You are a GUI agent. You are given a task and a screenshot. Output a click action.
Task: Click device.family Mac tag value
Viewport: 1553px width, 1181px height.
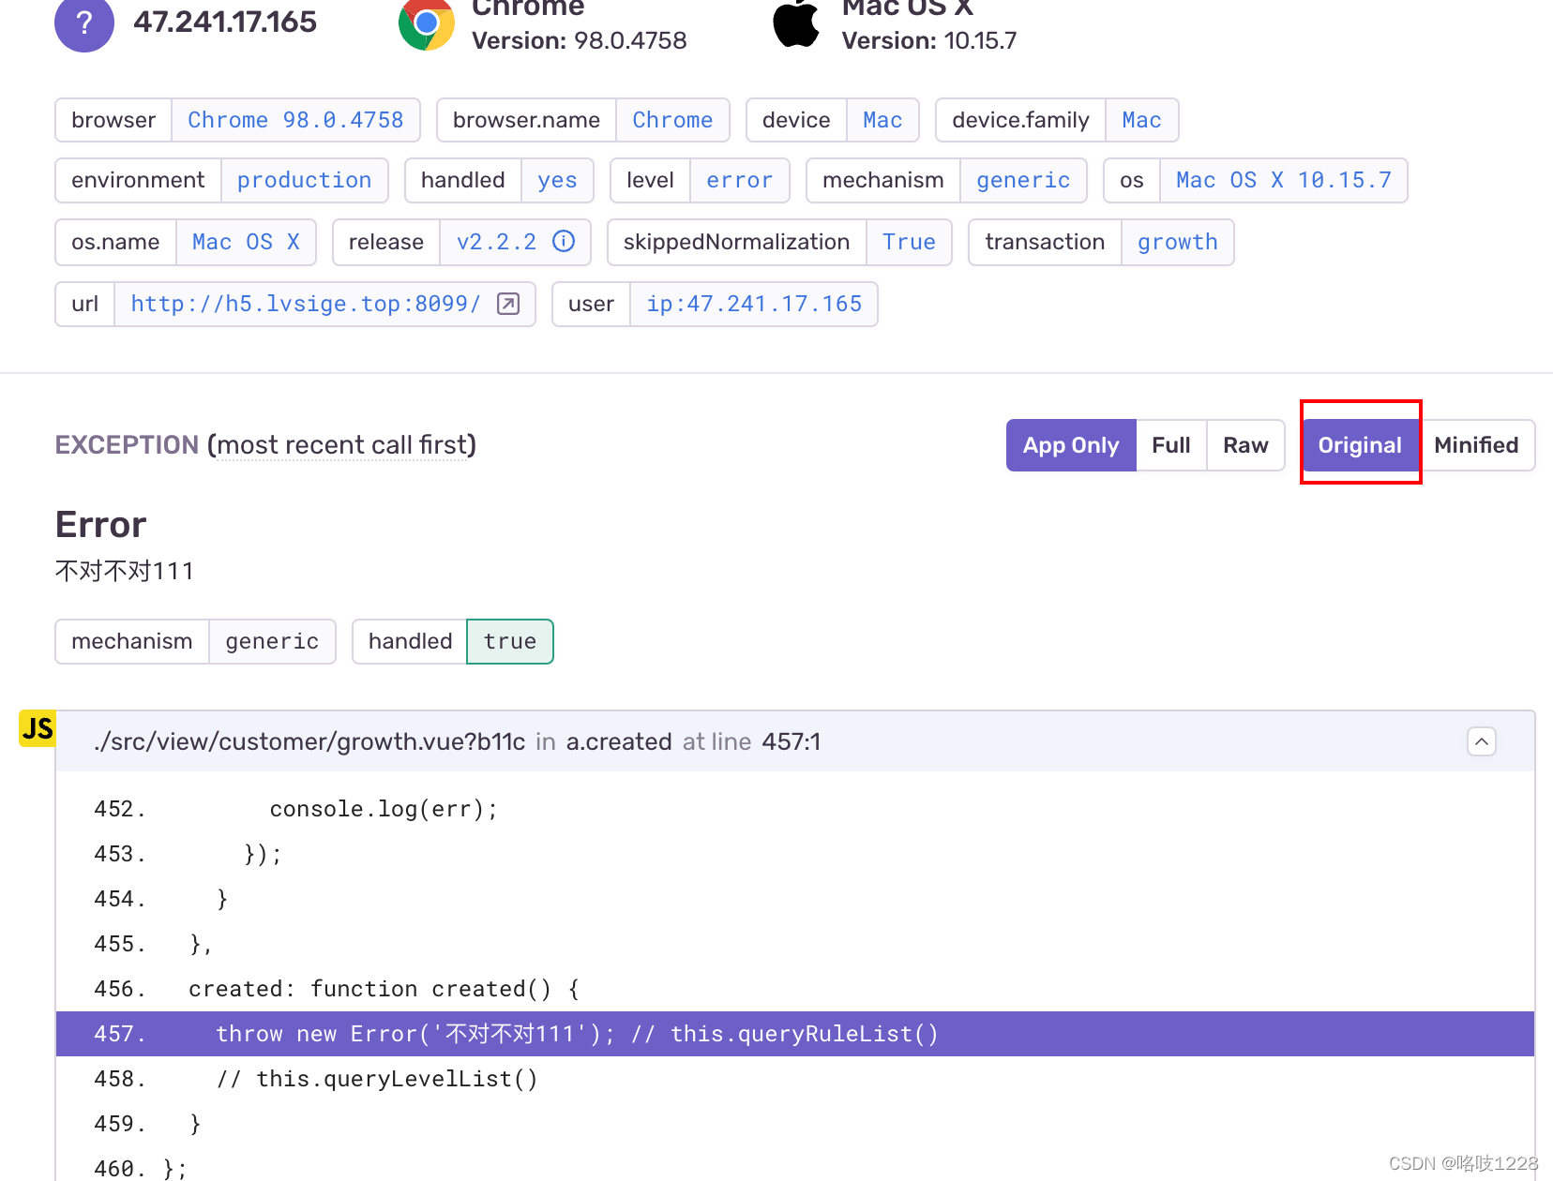pos(1141,120)
